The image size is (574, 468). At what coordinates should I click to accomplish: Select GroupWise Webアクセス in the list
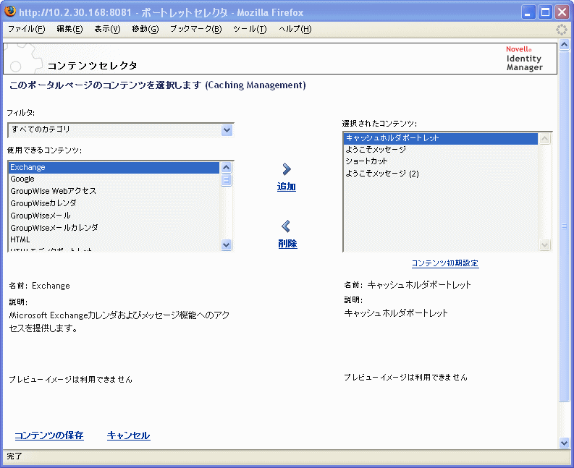point(114,191)
